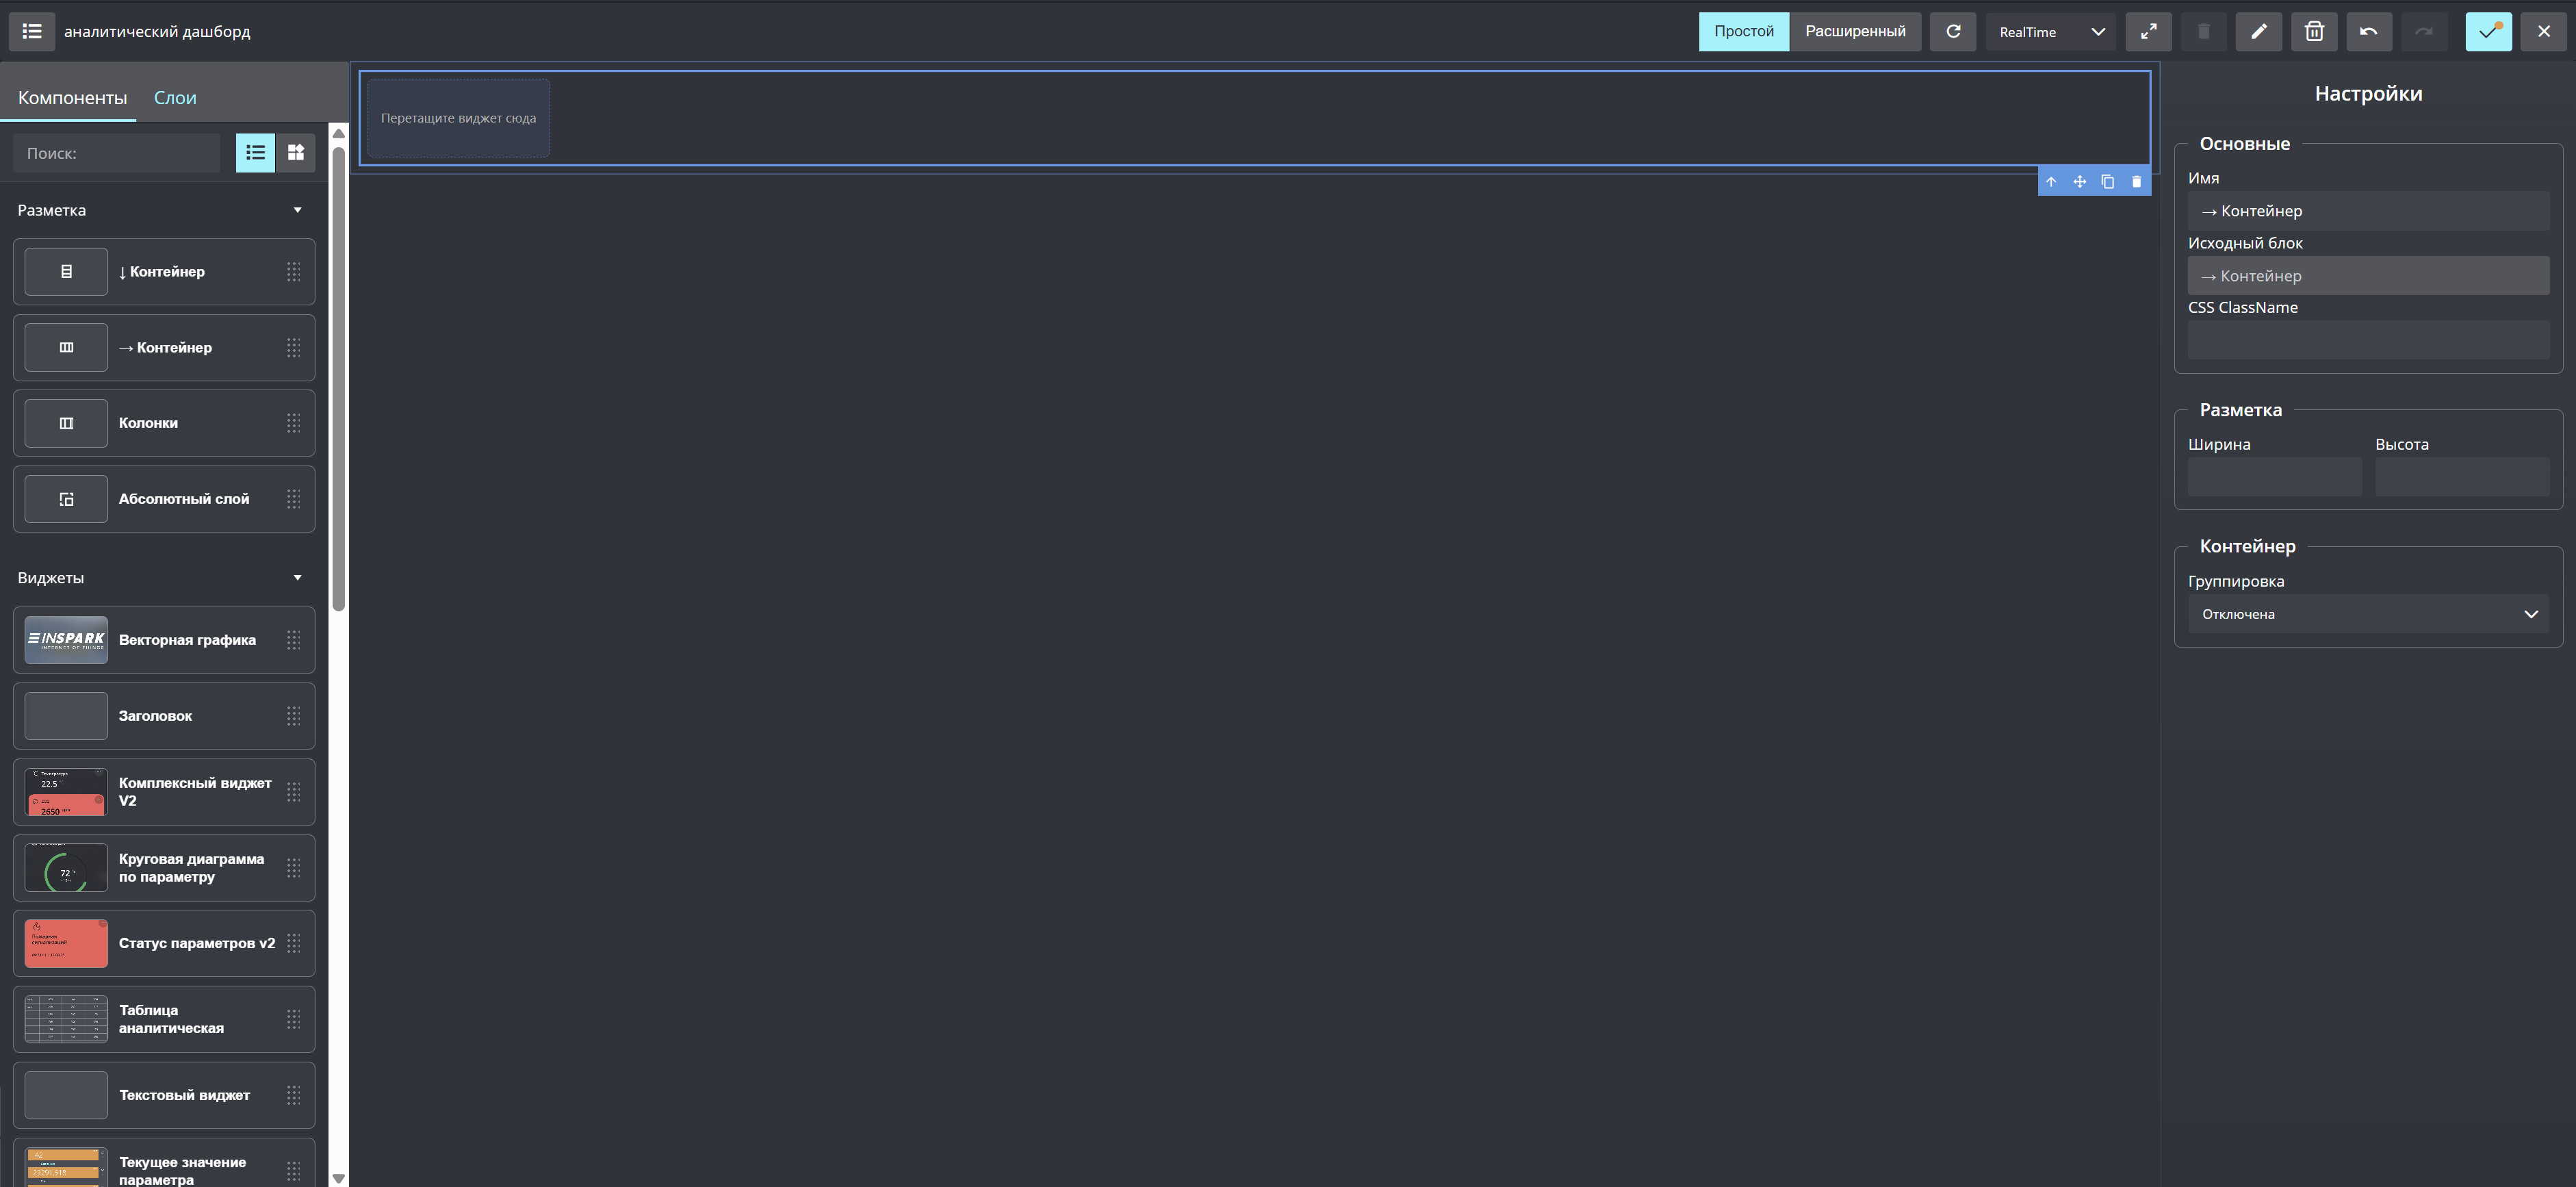Click the fullscreen expand arrows icon
This screenshot has height=1187, width=2576.
2148,31
